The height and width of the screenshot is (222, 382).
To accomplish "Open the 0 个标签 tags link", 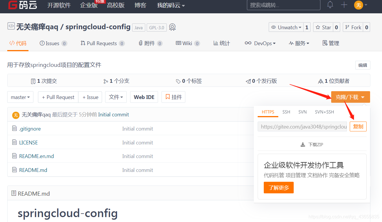I will [x=189, y=81].
